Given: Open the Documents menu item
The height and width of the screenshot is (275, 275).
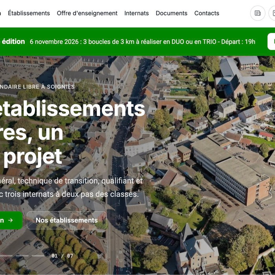Looking at the screenshot, I should click(x=172, y=13).
